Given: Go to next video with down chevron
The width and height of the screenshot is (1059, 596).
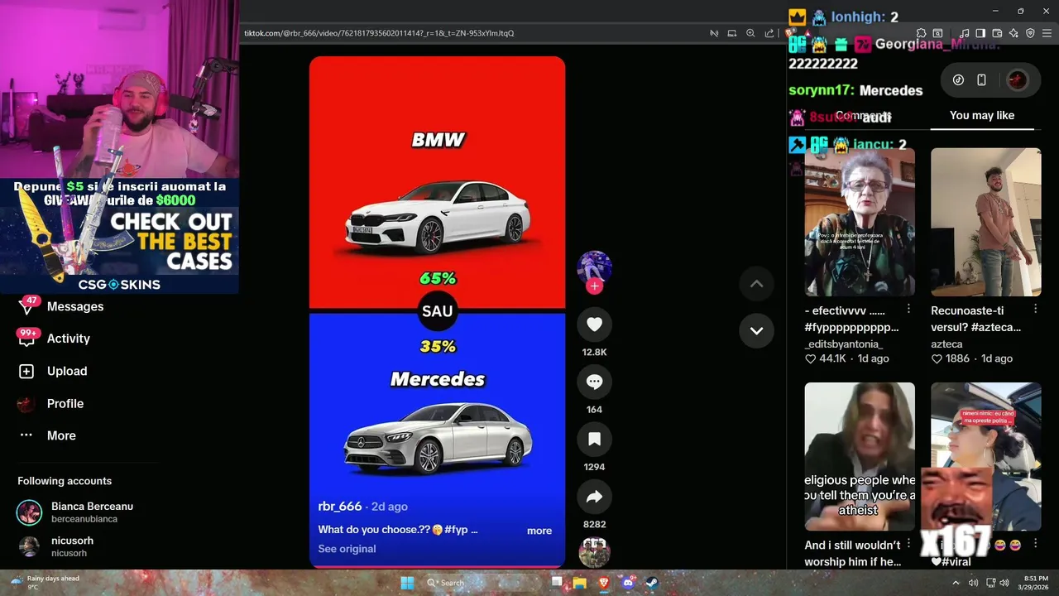Looking at the screenshot, I should coord(756,330).
